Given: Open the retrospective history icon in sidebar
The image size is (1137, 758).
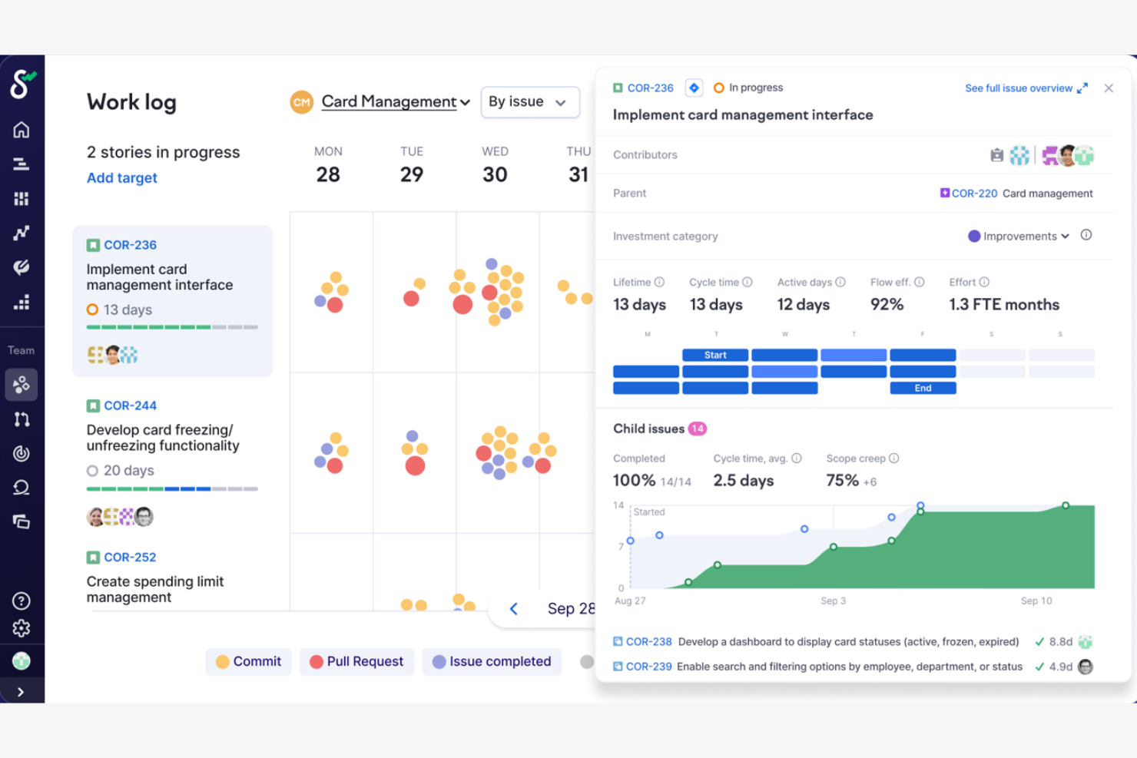Looking at the screenshot, I should [x=22, y=487].
